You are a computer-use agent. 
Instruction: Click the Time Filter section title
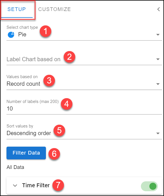click(36, 185)
